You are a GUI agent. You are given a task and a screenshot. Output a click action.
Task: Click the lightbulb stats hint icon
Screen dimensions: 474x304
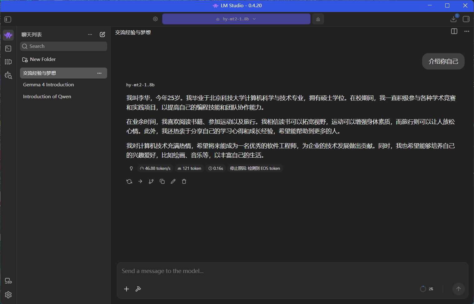click(x=131, y=168)
